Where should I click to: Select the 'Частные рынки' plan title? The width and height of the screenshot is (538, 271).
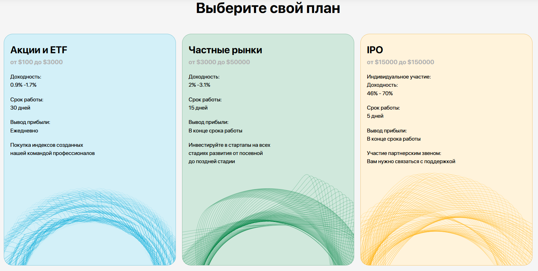pyautogui.click(x=225, y=50)
